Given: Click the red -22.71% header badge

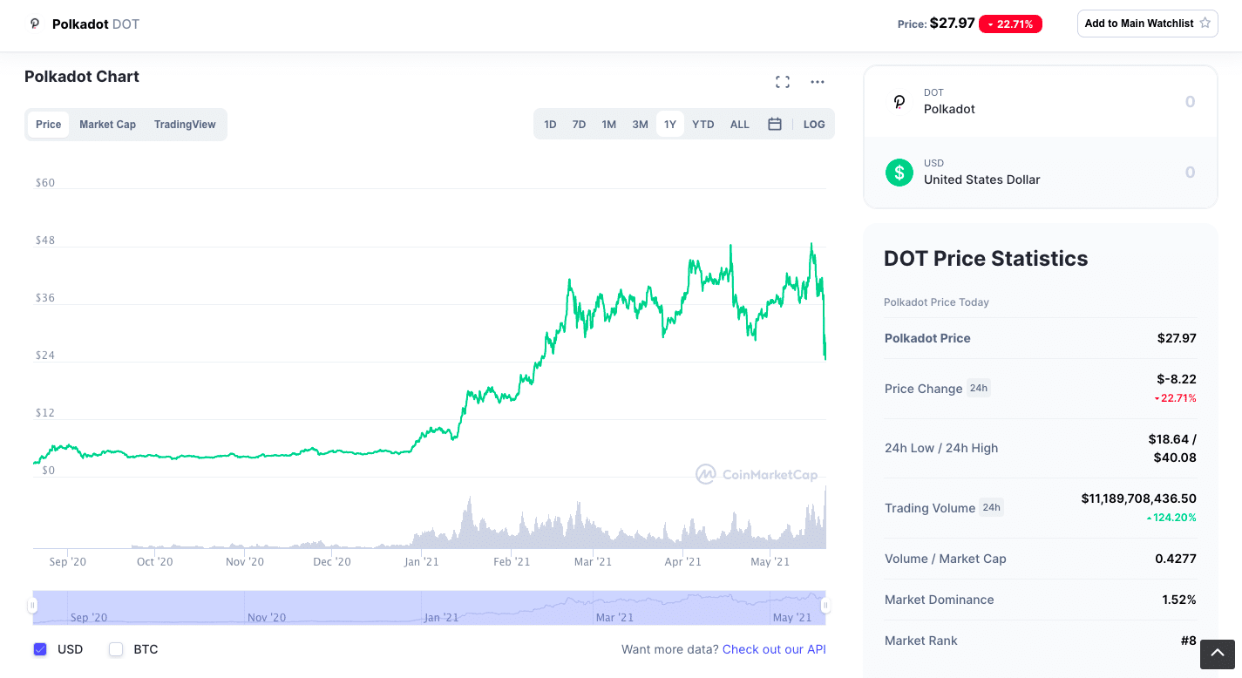Looking at the screenshot, I should tap(1010, 24).
